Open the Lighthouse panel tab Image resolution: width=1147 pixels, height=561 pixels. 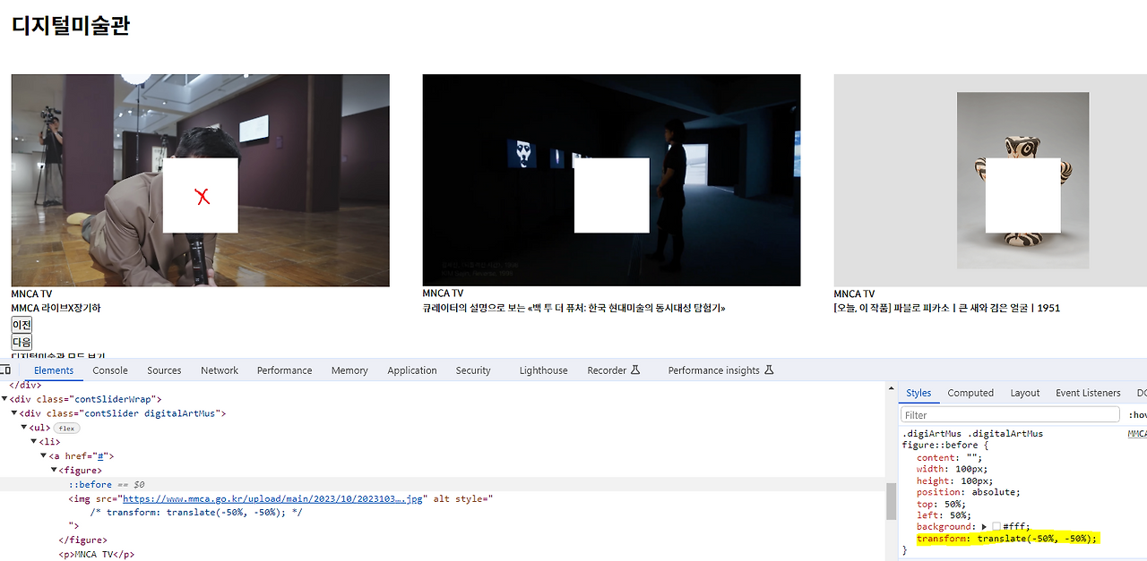coord(543,370)
